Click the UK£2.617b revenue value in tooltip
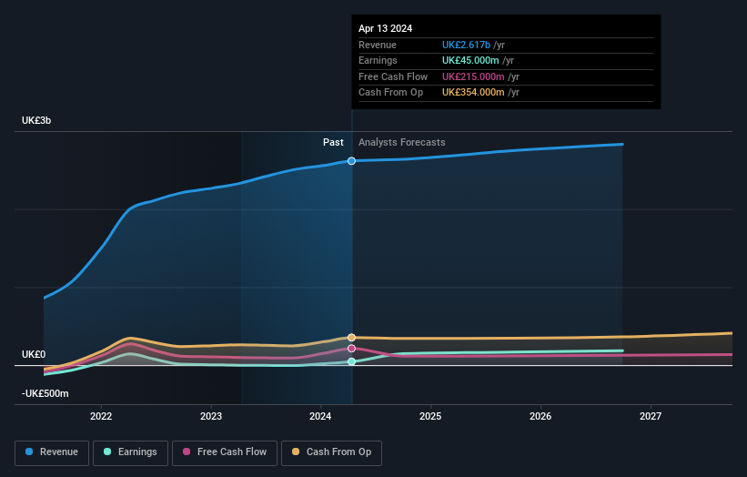The image size is (747, 477). tap(466, 45)
